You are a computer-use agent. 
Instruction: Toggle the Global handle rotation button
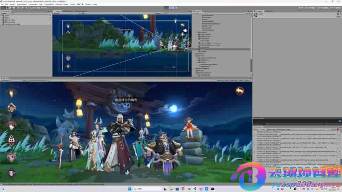click(42, 7)
